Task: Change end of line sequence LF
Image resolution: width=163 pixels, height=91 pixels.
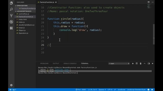Action: tap(115, 90)
